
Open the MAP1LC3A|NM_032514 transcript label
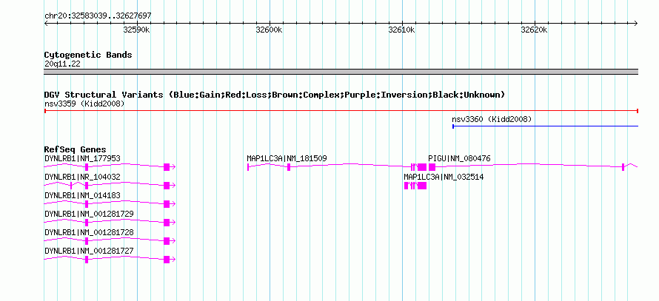pos(444,177)
